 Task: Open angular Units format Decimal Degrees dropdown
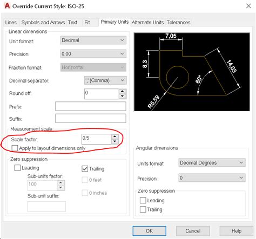(212, 163)
